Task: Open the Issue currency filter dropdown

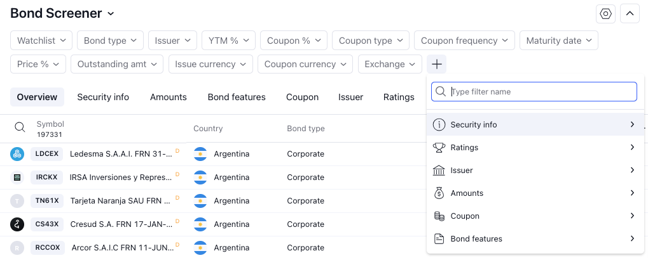Action: pyautogui.click(x=210, y=64)
